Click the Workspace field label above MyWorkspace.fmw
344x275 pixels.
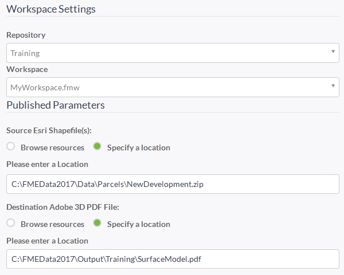coord(27,69)
